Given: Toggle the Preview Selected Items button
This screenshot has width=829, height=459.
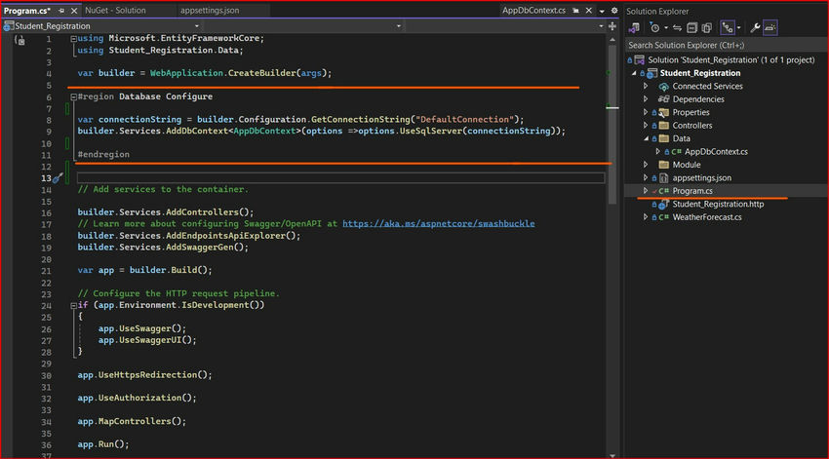Looking at the screenshot, I should 770,27.
